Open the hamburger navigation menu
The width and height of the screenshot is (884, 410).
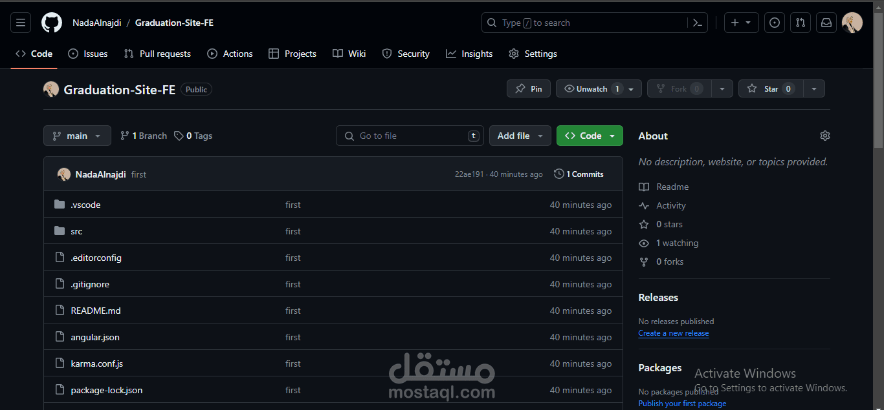tap(21, 23)
